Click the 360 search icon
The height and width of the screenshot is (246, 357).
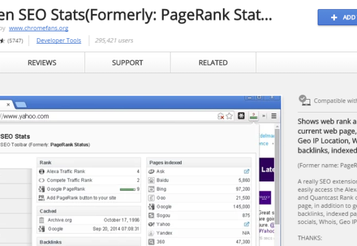coord(151,242)
